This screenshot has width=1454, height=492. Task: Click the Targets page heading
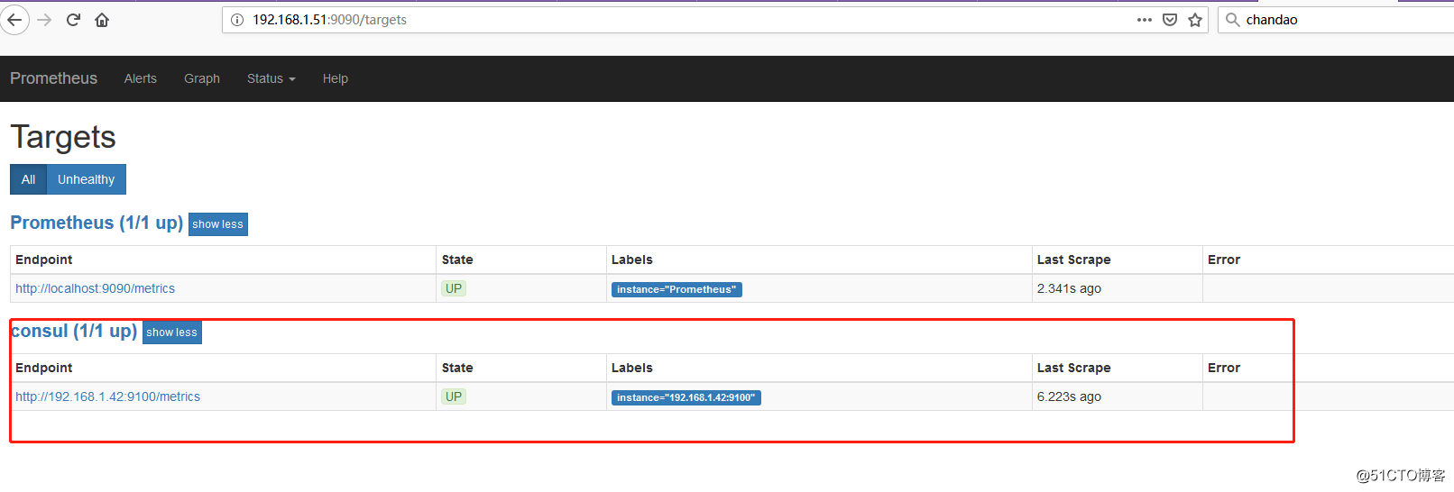click(x=63, y=137)
